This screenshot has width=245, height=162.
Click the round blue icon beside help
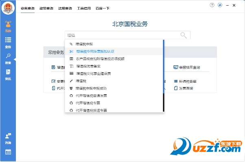coord(220,5)
